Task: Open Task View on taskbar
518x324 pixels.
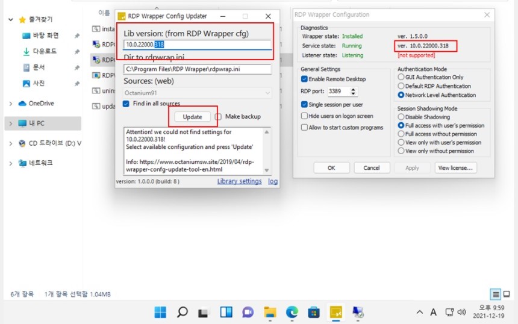Action: tap(204, 313)
